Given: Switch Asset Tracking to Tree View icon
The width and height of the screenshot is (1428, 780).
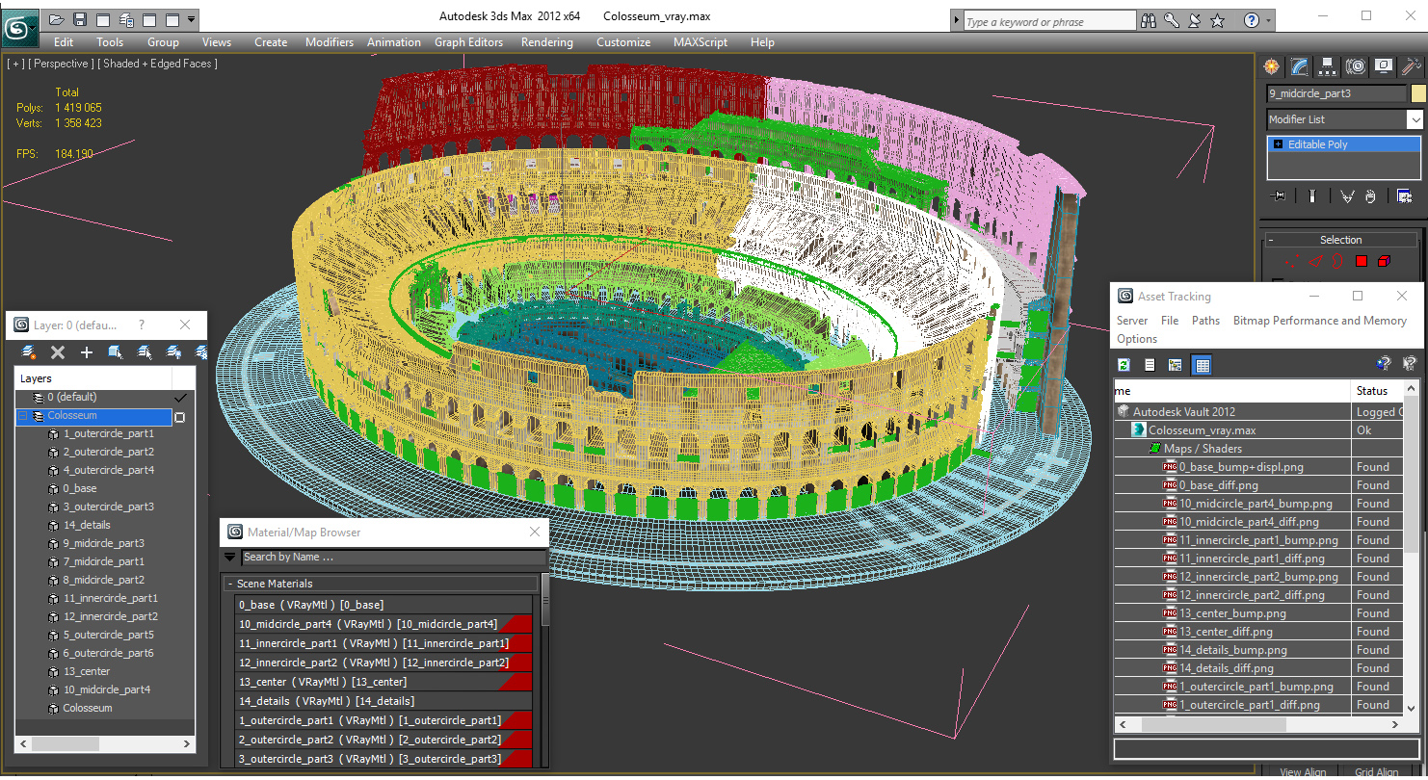Looking at the screenshot, I should (1175, 365).
